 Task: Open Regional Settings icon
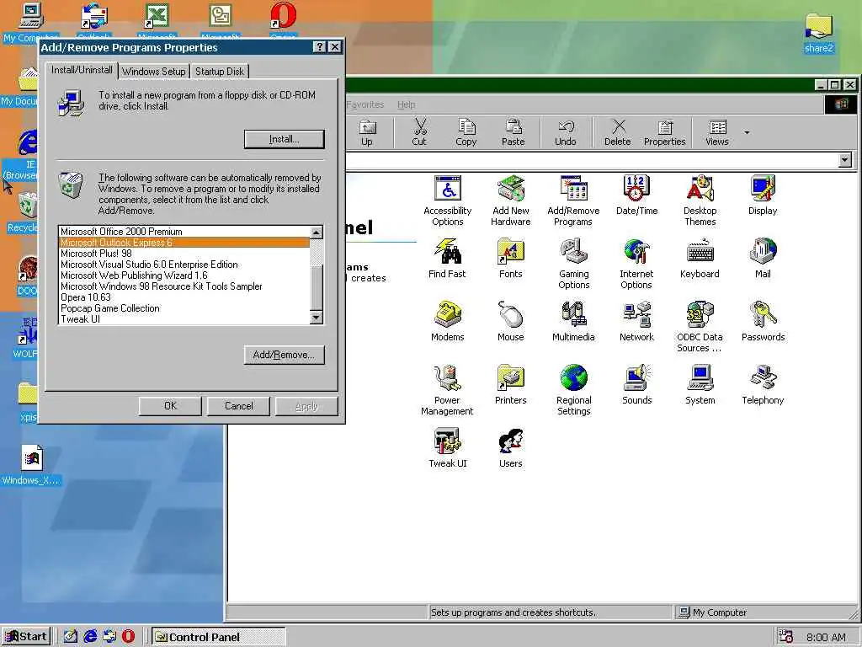(574, 391)
